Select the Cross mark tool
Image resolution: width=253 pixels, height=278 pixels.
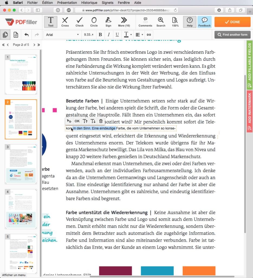tap(65, 22)
